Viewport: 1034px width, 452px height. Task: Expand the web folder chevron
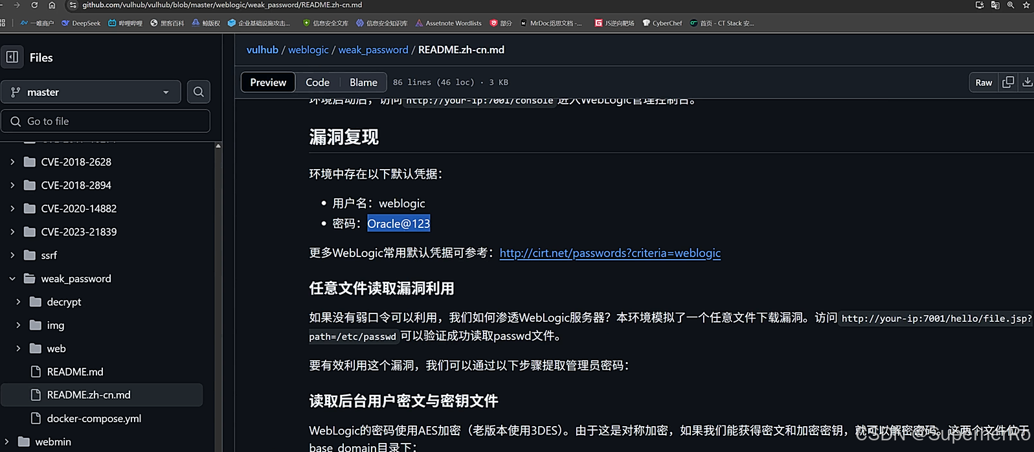[18, 348]
